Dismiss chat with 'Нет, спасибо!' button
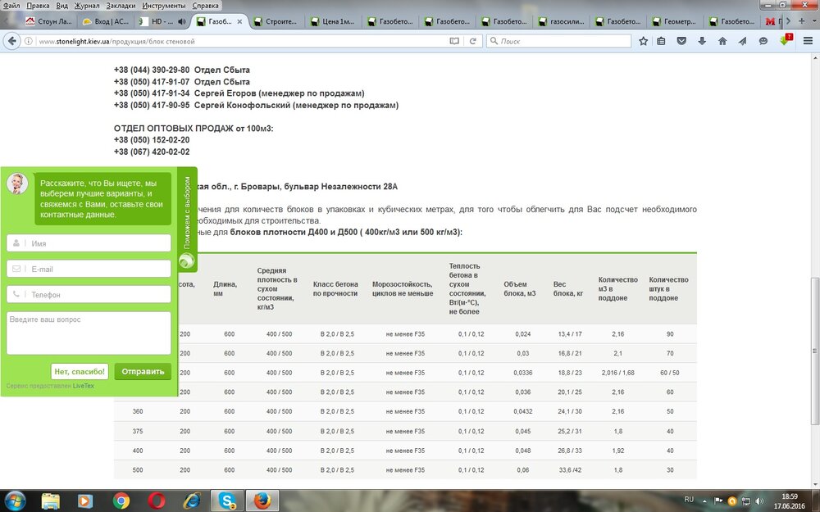This screenshot has height=512, width=820. [80, 371]
